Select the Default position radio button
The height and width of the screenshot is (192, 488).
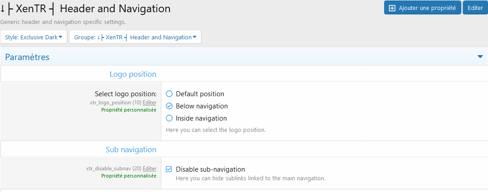tap(169, 94)
